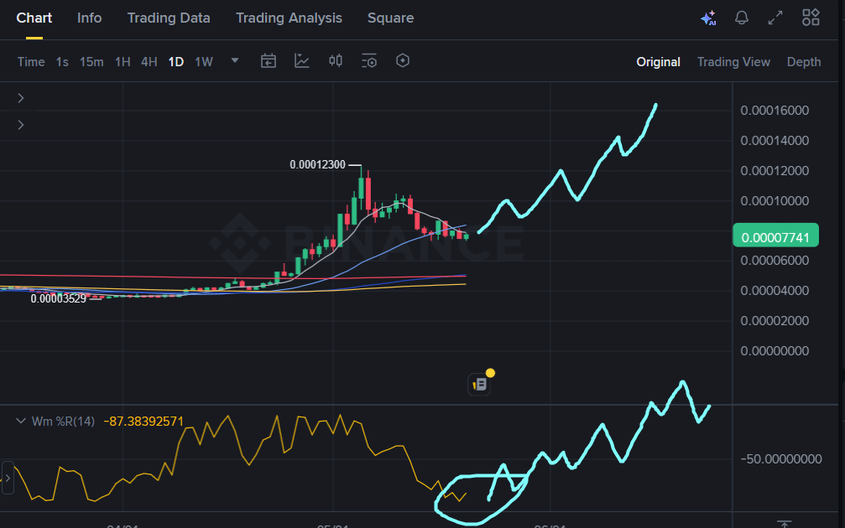Screen dimensions: 845x528
Task: Click the 0.00016000 price axis label
Action: tap(775, 111)
